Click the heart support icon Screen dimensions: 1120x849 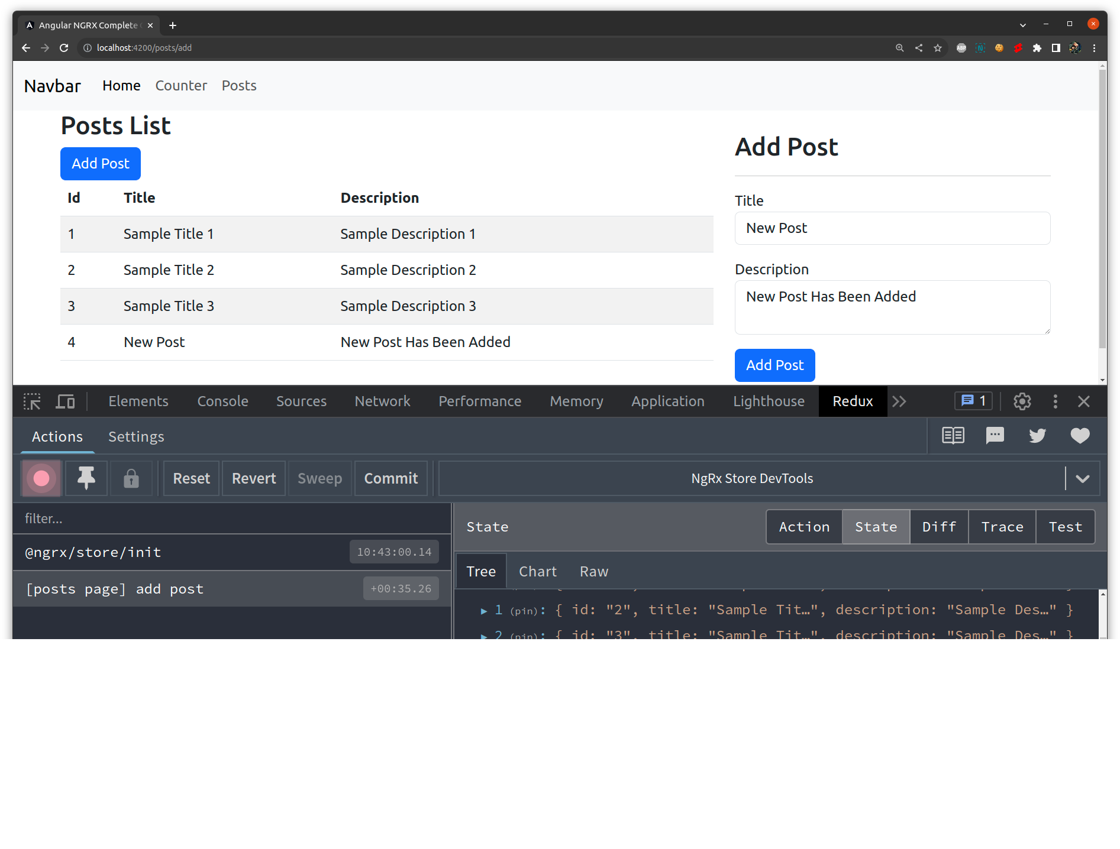(x=1080, y=436)
